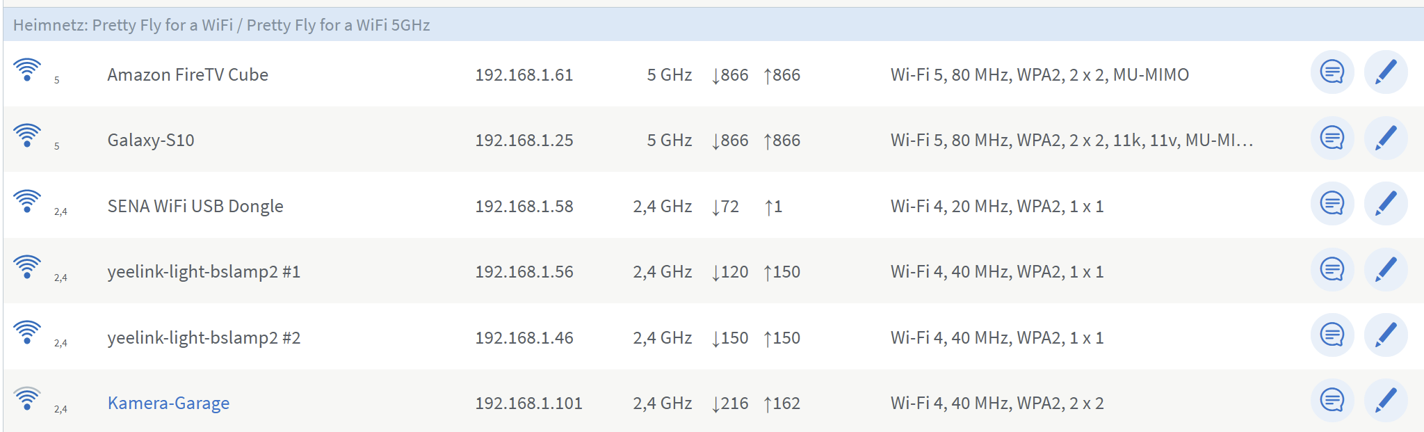The width and height of the screenshot is (1424, 432).
Task: Click truncated properties text for Galaxy-S10
Action: pos(1071,141)
